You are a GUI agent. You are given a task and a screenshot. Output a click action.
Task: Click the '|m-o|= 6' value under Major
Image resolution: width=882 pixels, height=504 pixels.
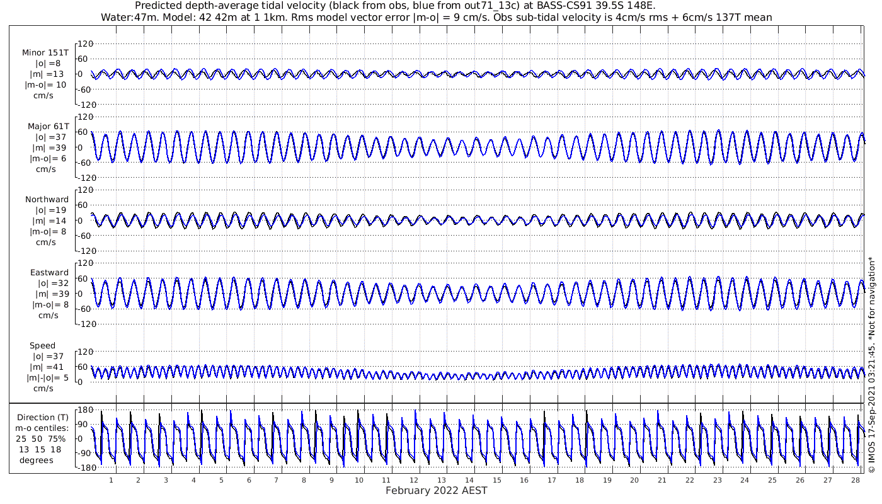click(x=48, y=159)
